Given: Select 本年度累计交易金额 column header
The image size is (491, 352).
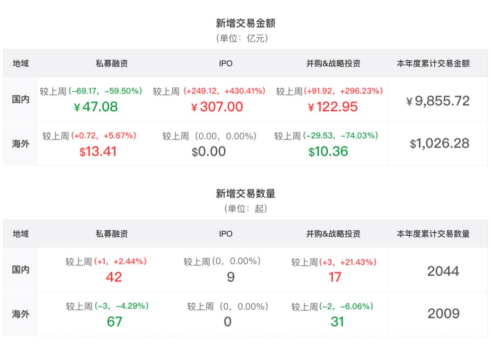Looking at the screenshot, I should [x=433, y=64].
